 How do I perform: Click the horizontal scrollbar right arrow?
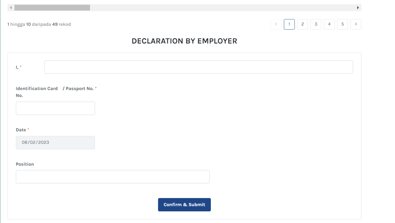click(x=358, y=8)
